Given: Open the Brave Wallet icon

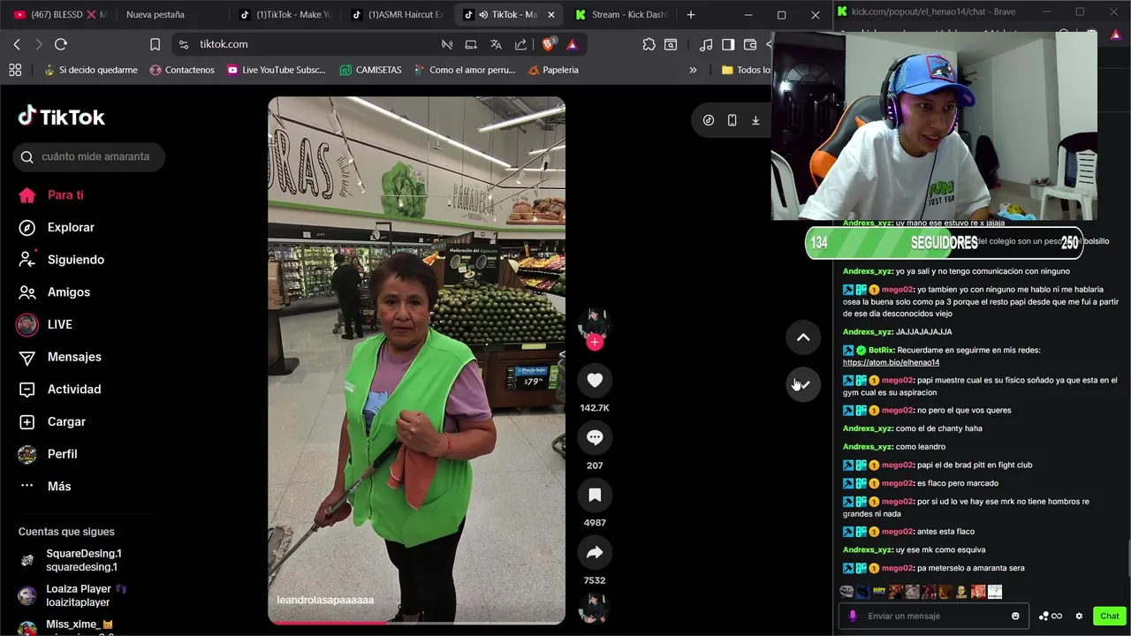Looking at the screenshot, I should [750, 44].
